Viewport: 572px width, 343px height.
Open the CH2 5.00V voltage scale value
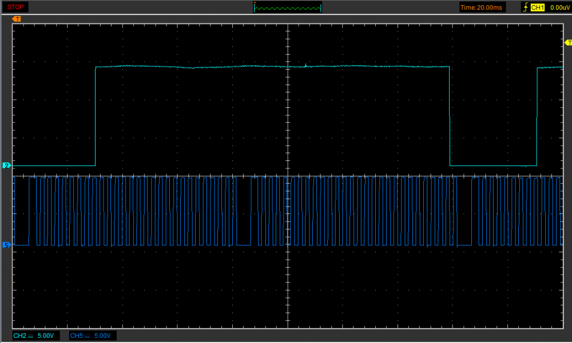[46, 336]
